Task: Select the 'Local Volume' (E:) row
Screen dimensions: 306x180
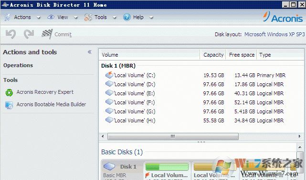Action: point(201,93)
